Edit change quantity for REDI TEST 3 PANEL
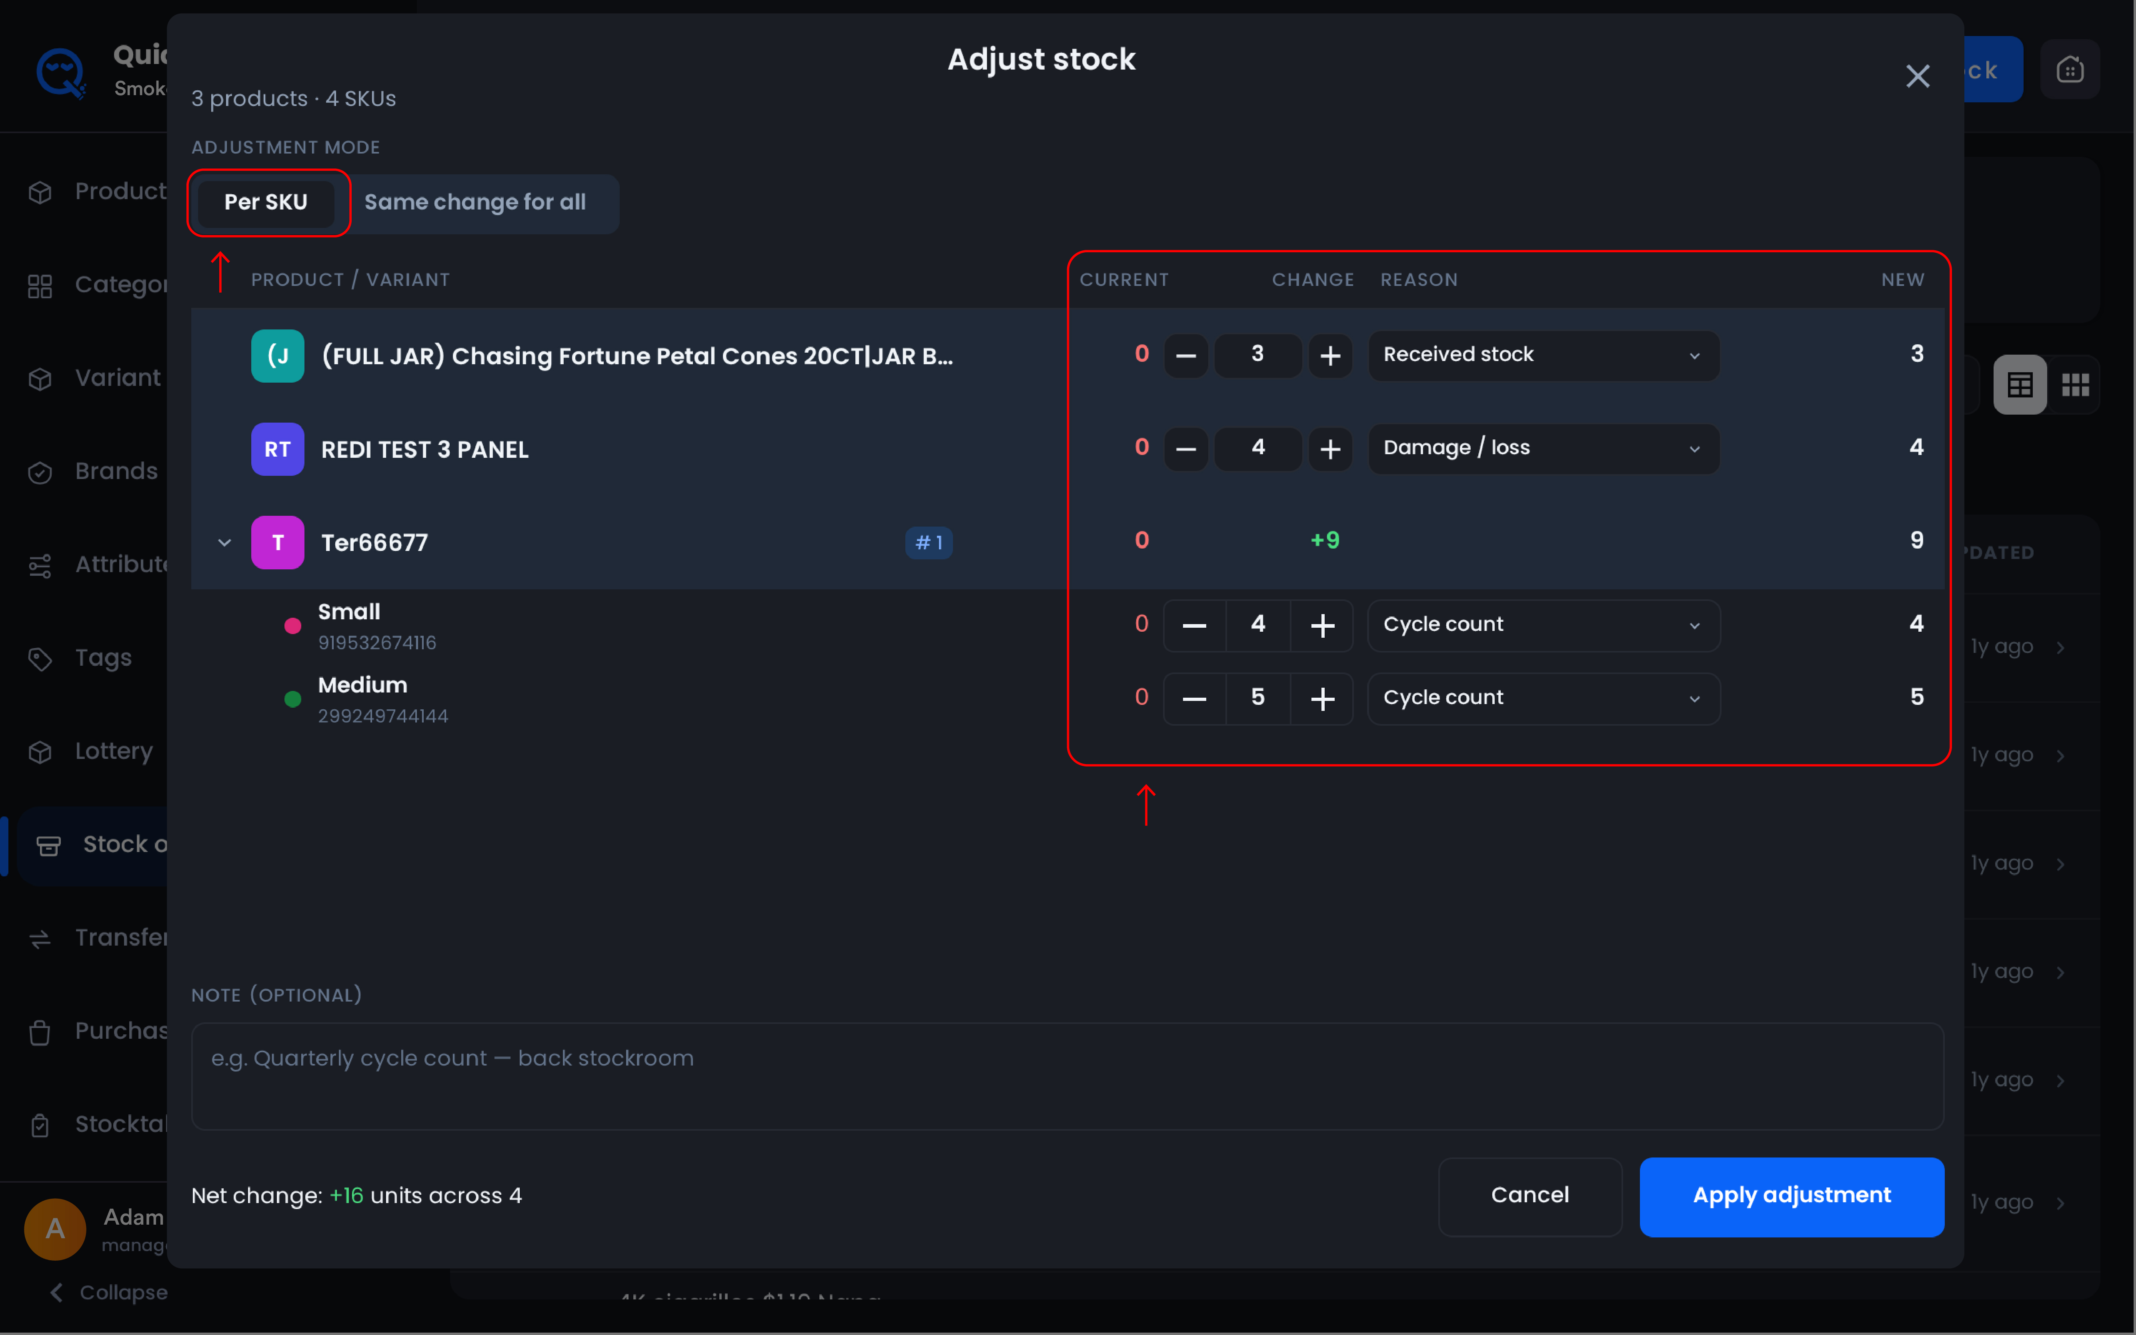 tap(1258, 449)
